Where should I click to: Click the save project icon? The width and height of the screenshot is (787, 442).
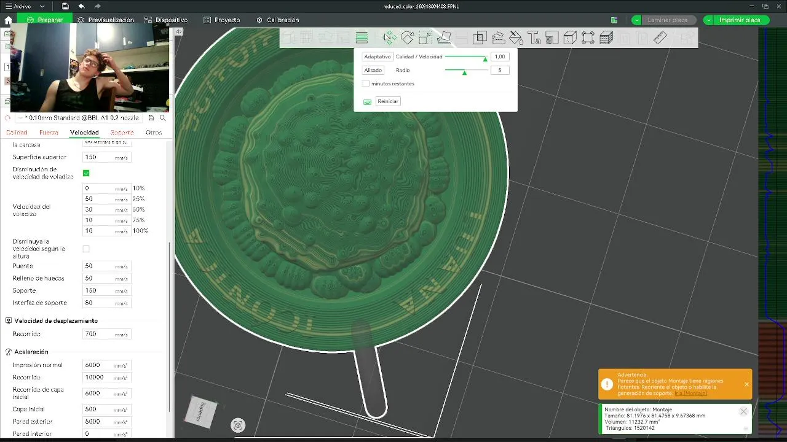click(x=65, y=6)
